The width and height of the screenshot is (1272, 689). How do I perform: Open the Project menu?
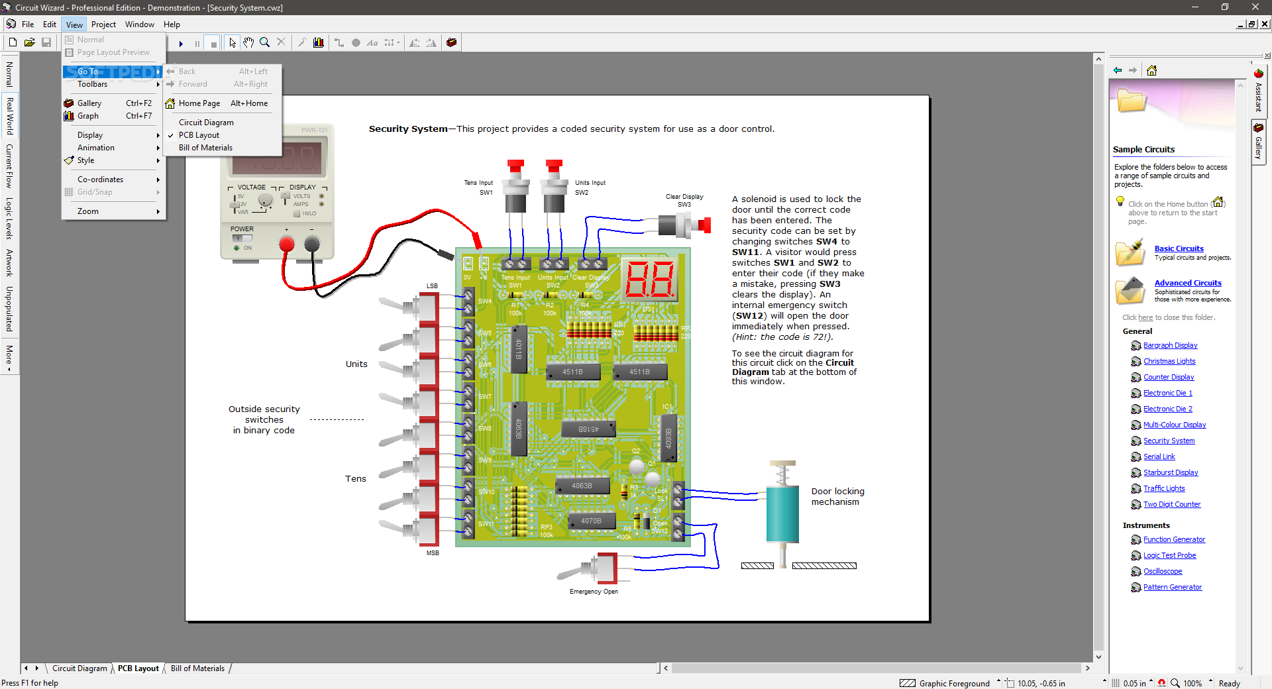click(103, 25)
